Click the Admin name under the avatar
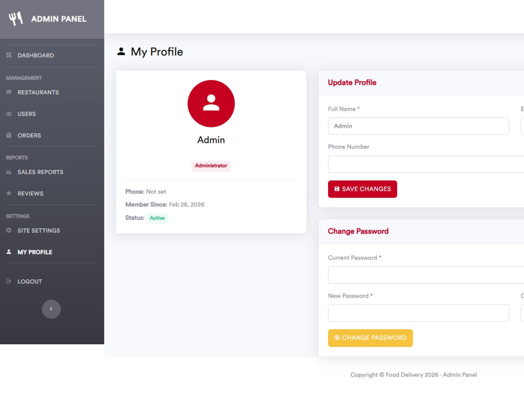Image resolution: width=524 pixels, height=393 pixels. click(211, 140)
